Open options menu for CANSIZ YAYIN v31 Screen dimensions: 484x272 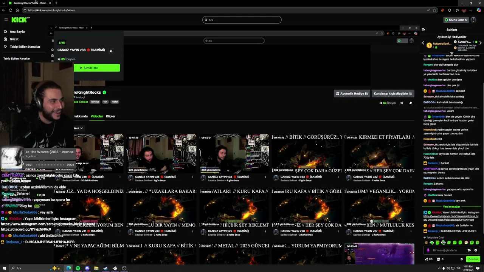tap(120, 231)
